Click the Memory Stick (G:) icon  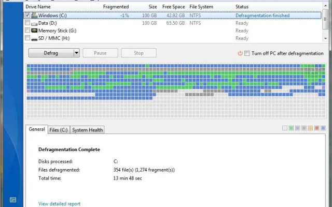click(34, 31)
